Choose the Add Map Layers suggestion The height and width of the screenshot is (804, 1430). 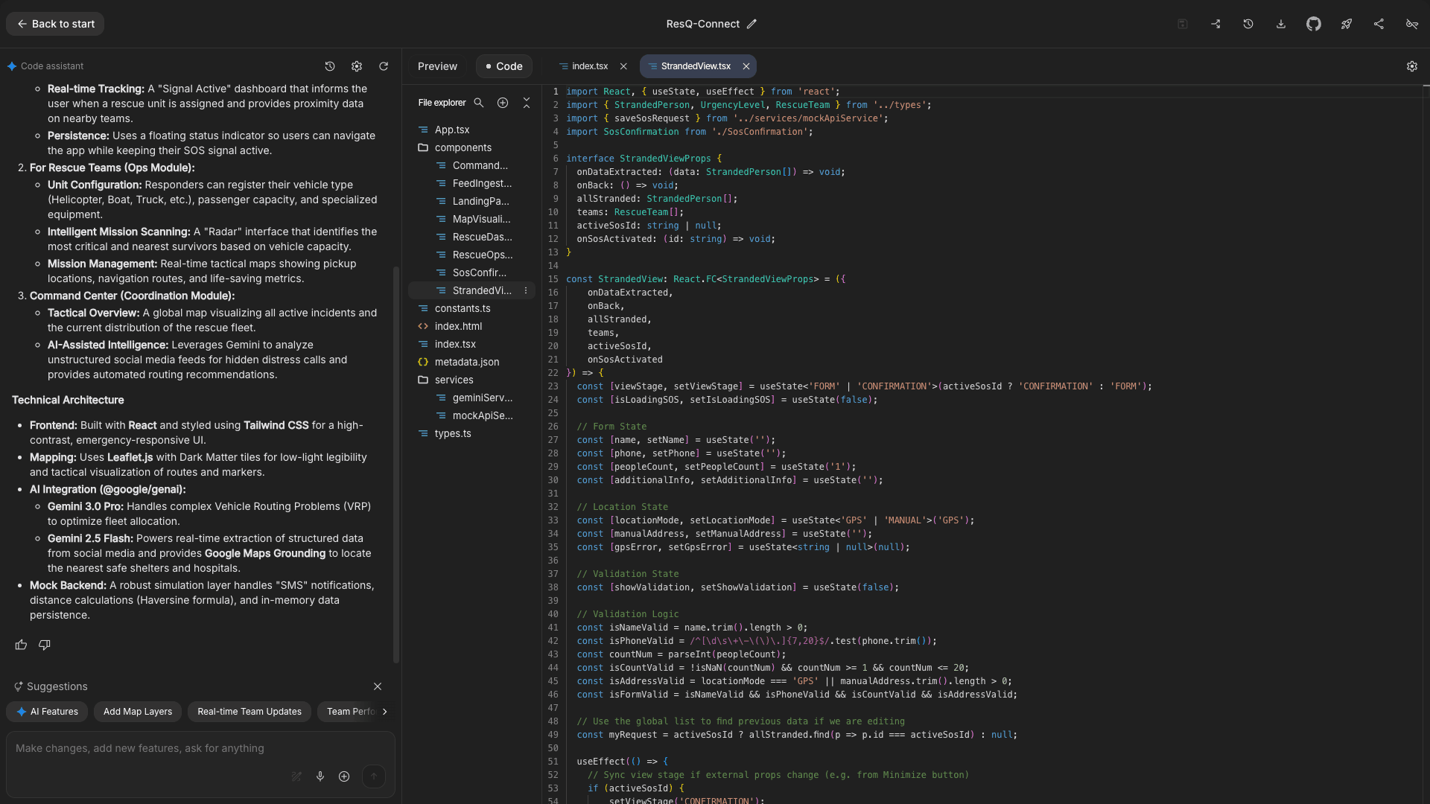[137, 712]
